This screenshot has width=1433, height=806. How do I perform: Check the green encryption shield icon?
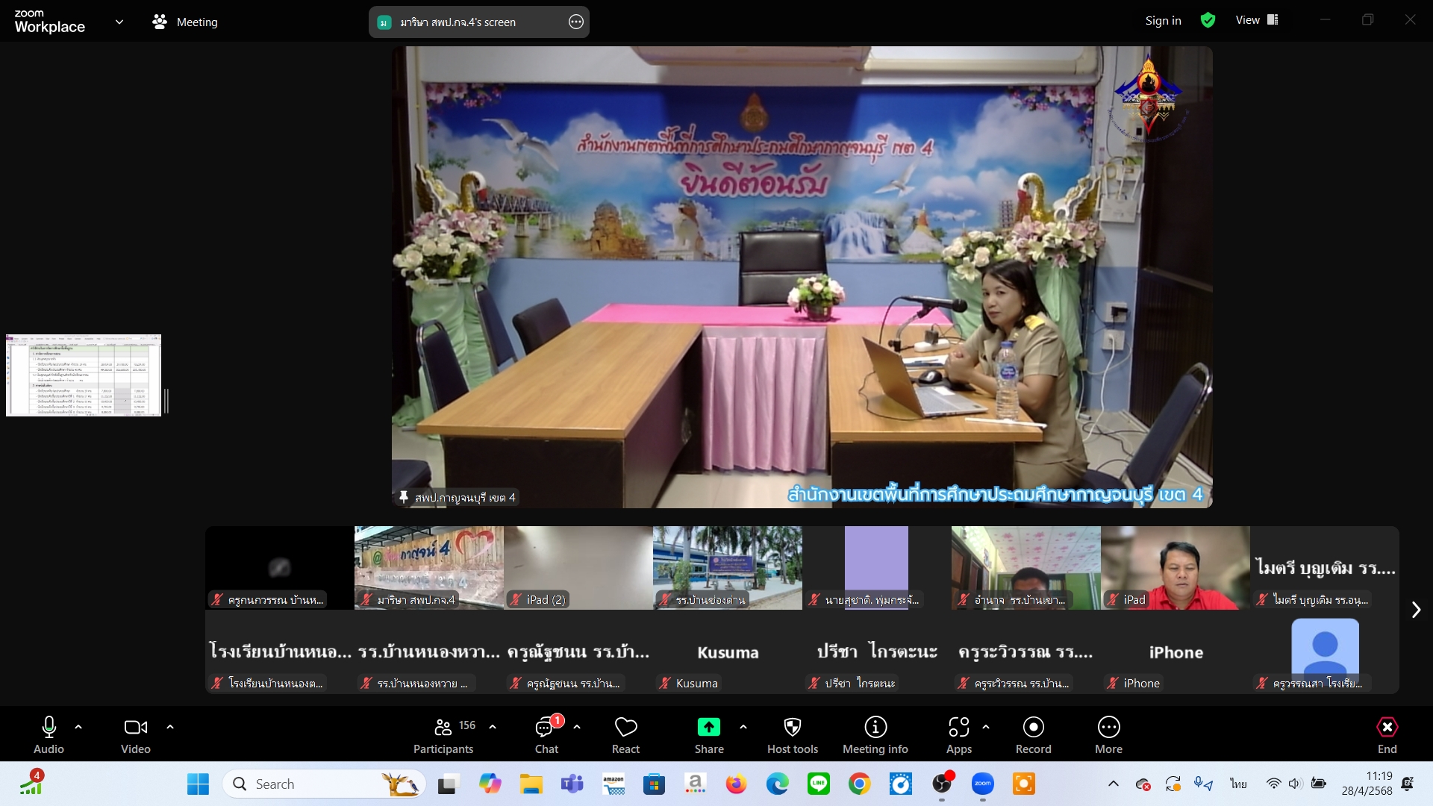click(1208, 21)
